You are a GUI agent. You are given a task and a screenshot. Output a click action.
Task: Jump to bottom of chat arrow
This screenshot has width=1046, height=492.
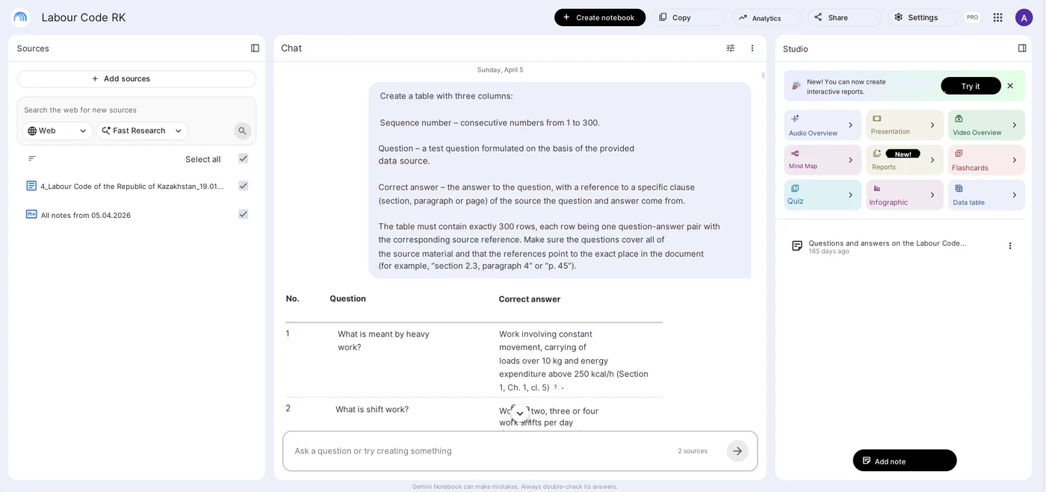[x=520, y=414]
